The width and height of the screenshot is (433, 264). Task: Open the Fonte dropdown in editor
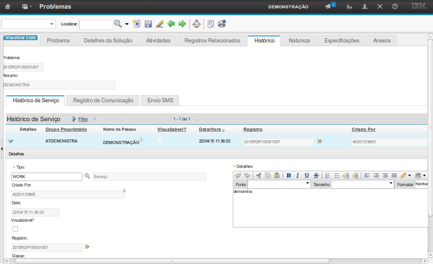279,184
